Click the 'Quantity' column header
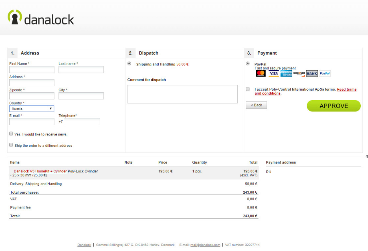368x251 pixels. [x=200, y=162]
